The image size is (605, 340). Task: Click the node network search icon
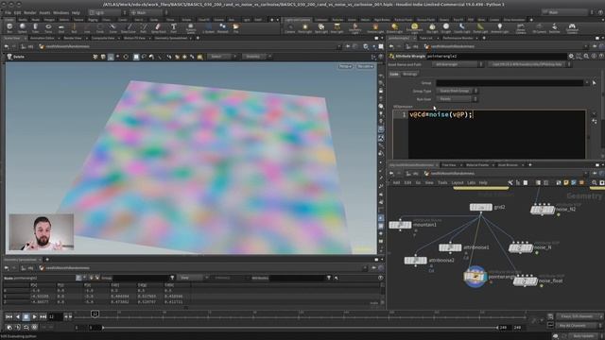[595, 182]
